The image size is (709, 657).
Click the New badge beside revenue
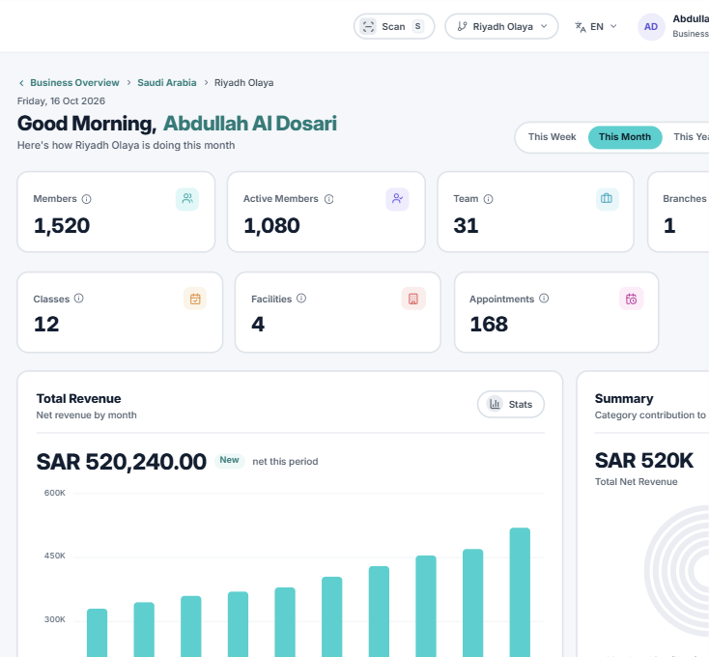(x=229, y=460)
